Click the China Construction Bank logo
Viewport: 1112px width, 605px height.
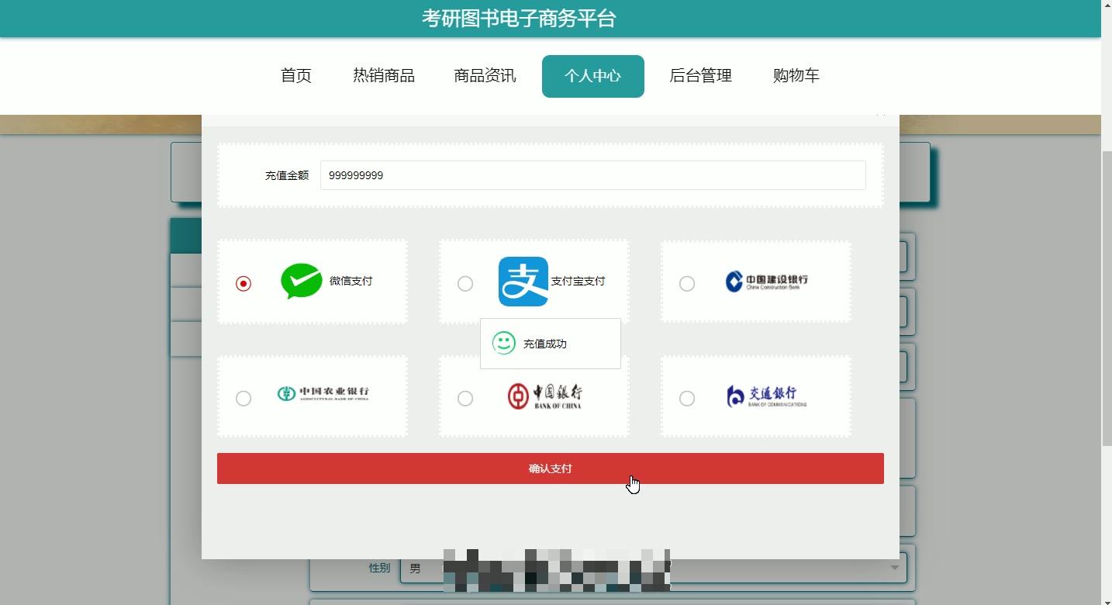(767, 281)
